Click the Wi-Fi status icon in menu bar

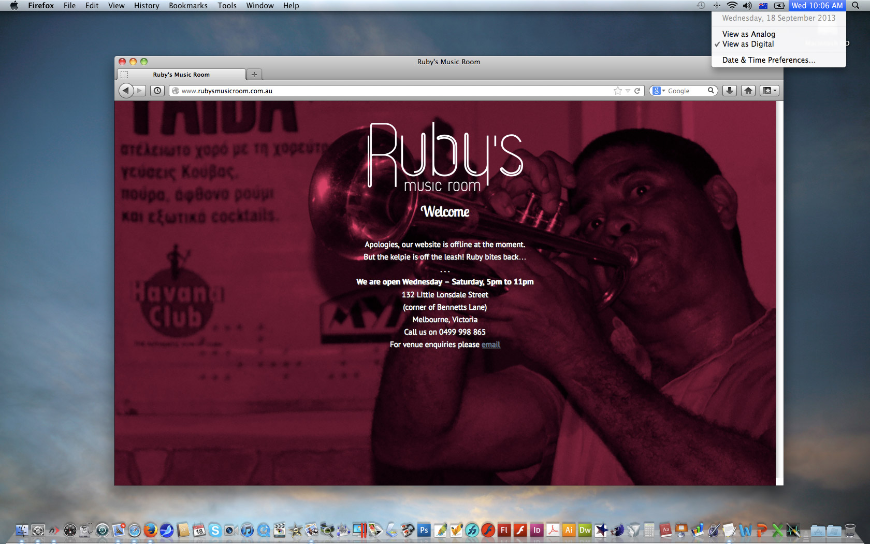tap(732, 6)
